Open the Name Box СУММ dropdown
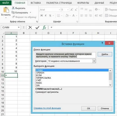Viewport: 117px width, 116px height. [19, 27]
